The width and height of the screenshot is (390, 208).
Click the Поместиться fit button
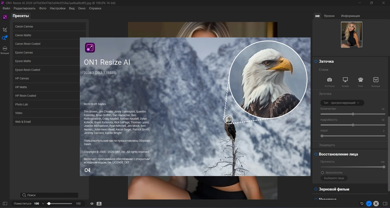(22, 204)
